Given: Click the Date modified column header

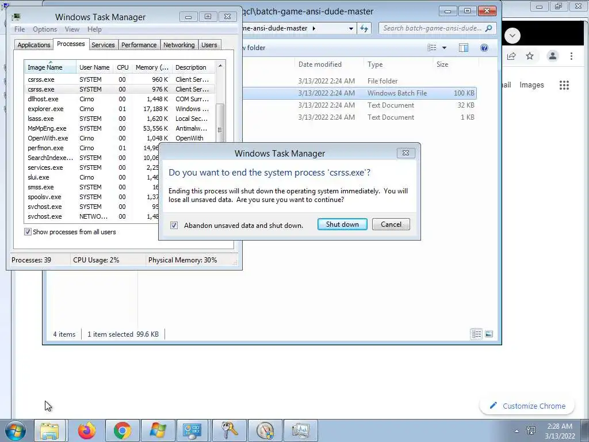Looking at the screenshot, I should click(x=328, y=64).
